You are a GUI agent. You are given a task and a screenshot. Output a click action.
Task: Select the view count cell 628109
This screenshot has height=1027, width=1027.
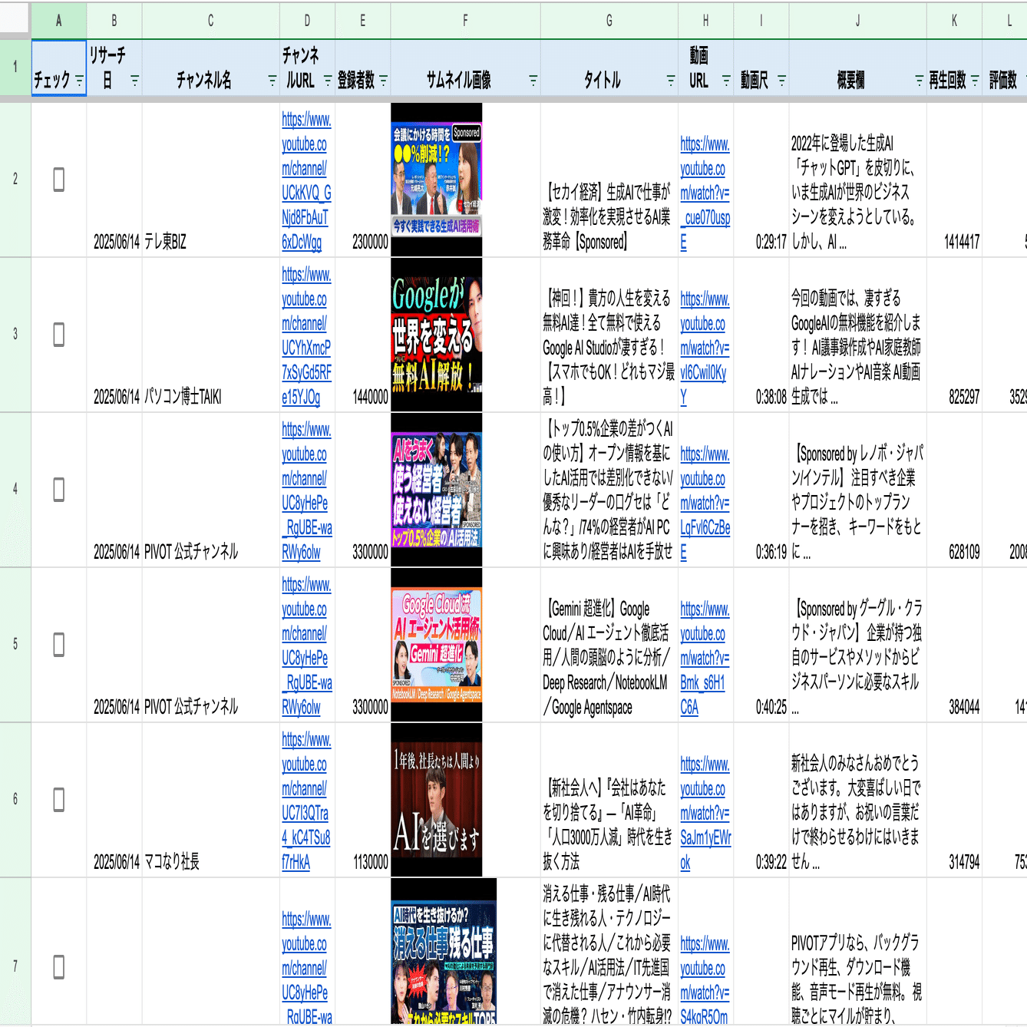[955, 490]
